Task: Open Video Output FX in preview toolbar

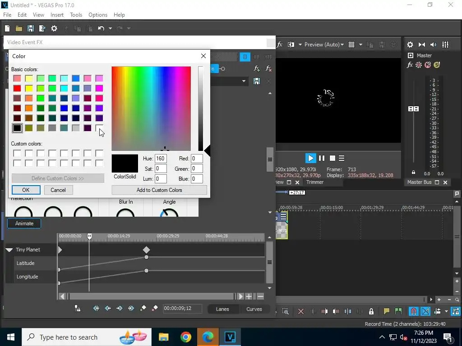Action: [280, 45]
